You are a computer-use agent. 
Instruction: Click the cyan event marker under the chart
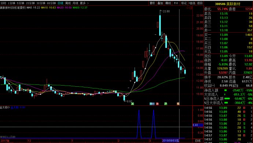(x=152, y=104)
